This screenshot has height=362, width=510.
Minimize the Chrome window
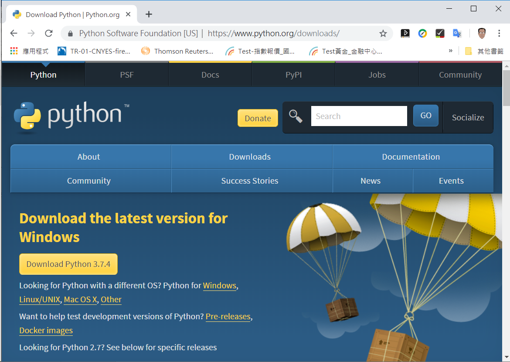[449, 8]
